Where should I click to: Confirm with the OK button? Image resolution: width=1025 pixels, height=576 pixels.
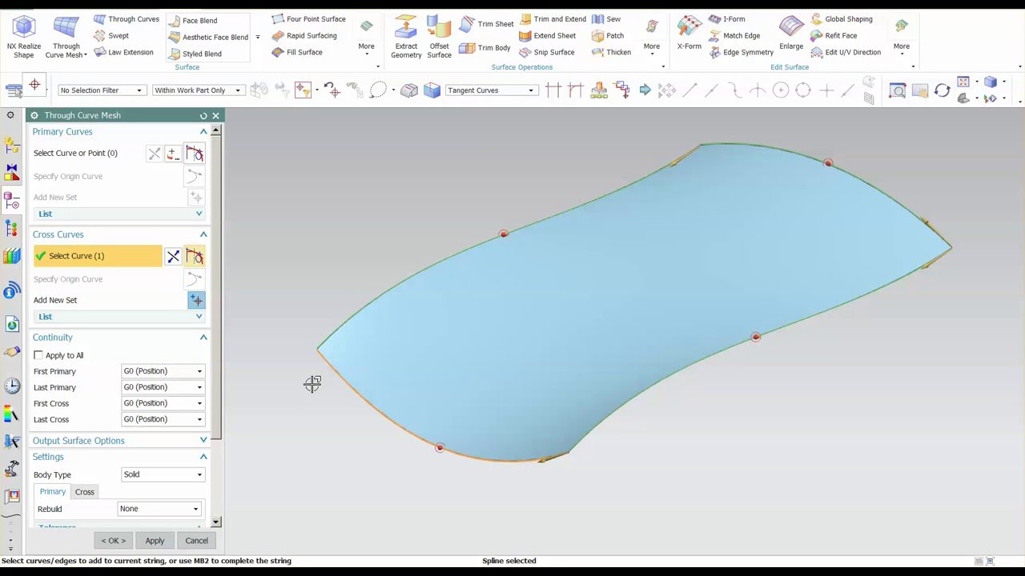click(x=113, y=541)
